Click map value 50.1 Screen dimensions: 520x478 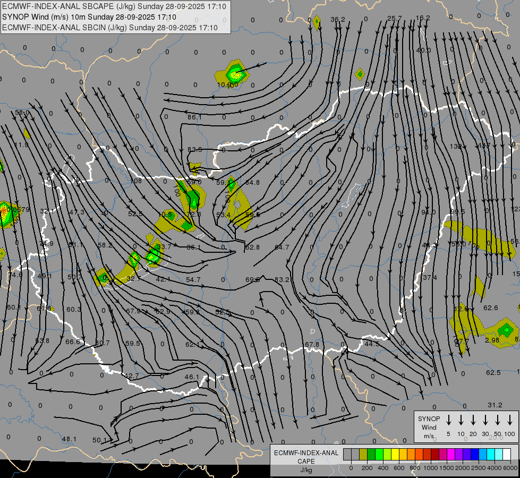point(100,440)
